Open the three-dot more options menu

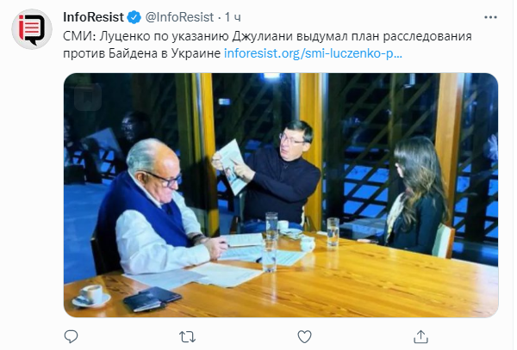pyautogui.click(x=490, y=17)
